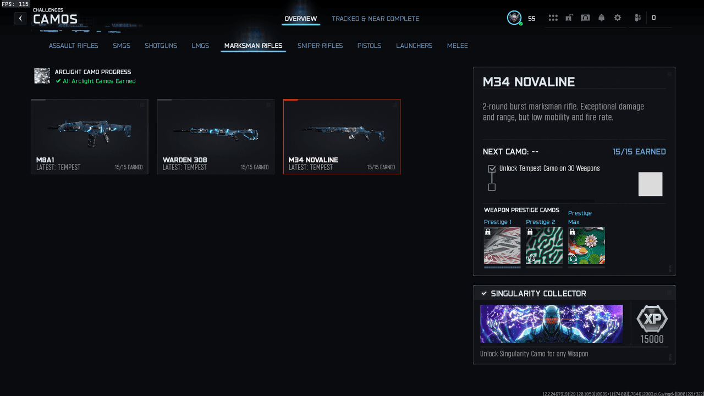Screen dimensions: 704x396
Task: Open the player profile emblem
Action: 514,18
